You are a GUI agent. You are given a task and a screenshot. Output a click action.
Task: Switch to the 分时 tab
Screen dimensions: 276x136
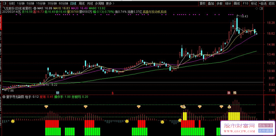[12, 3]
